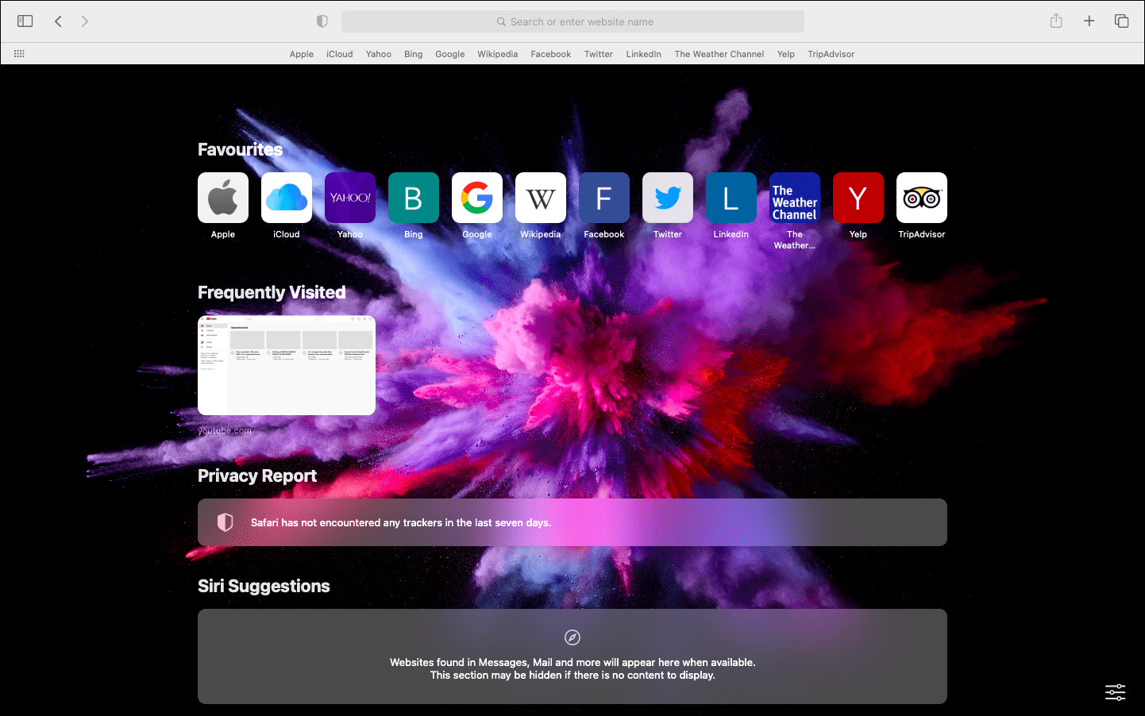This screenshot has width=1145, height=716.
Task: Click the Apple favorites bar link
Action: 302,53
